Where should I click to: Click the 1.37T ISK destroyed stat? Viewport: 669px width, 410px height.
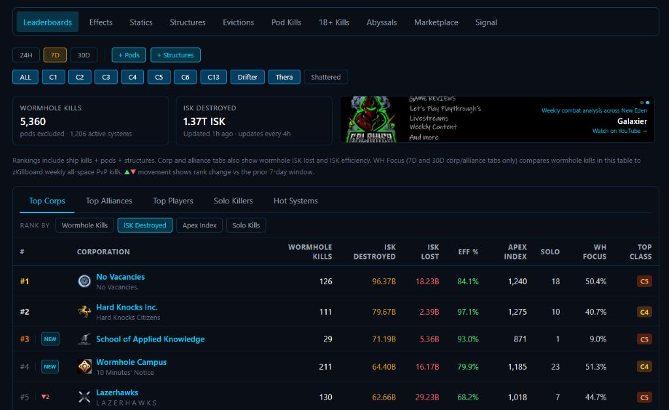pyautogui.click(x=204, y=122)
